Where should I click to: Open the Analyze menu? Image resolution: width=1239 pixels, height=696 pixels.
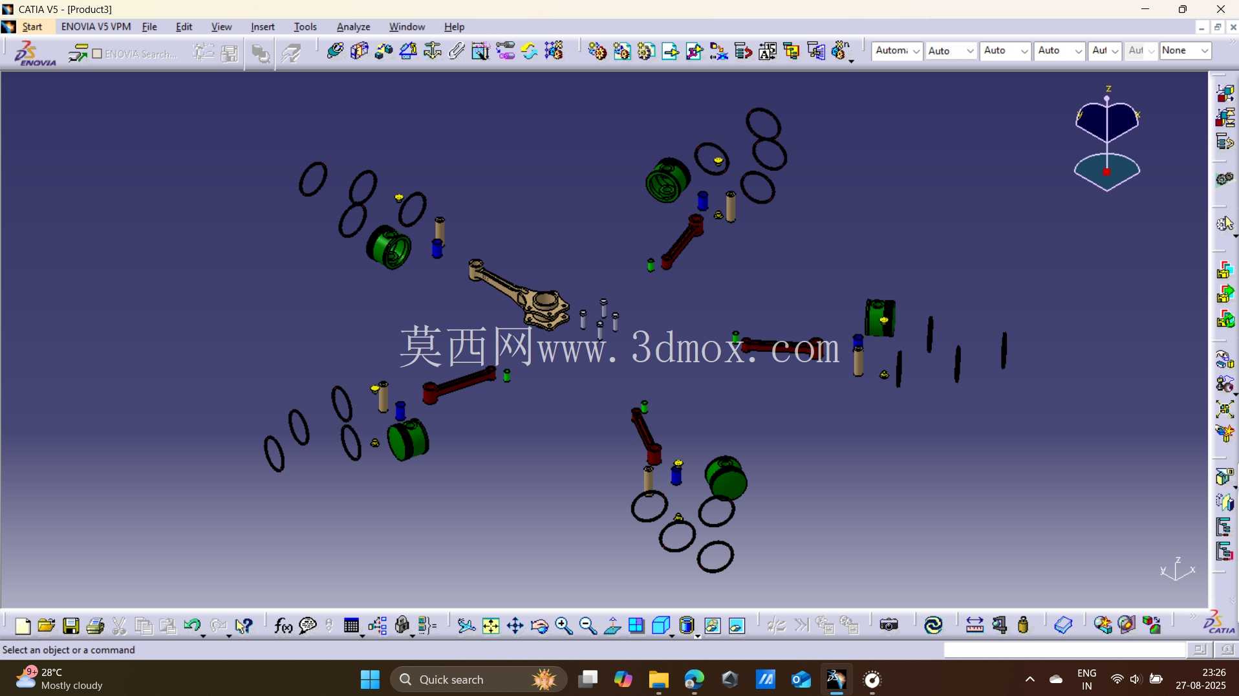[353, 27]
